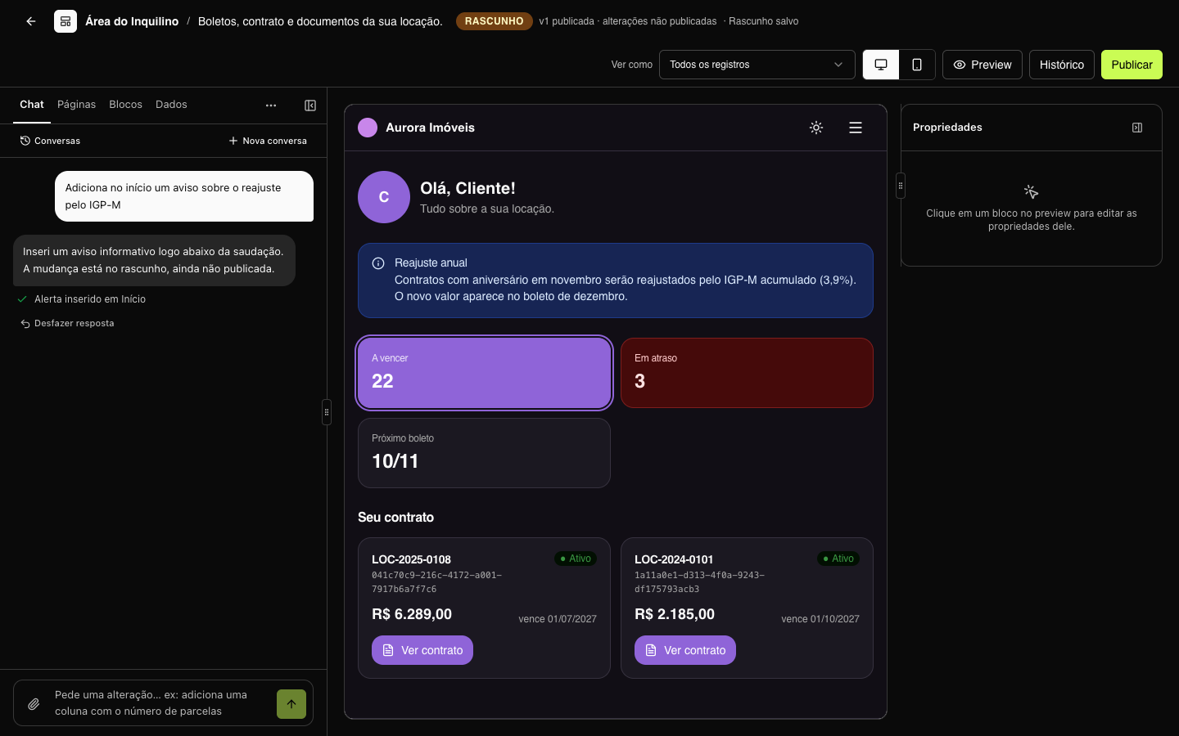1179x736 pixels.
Task: Select the 'Em atraso' 3 card
Action: click(747, 373)
